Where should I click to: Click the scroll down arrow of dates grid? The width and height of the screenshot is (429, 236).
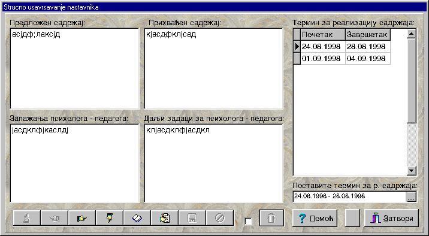tap(411, 171)
